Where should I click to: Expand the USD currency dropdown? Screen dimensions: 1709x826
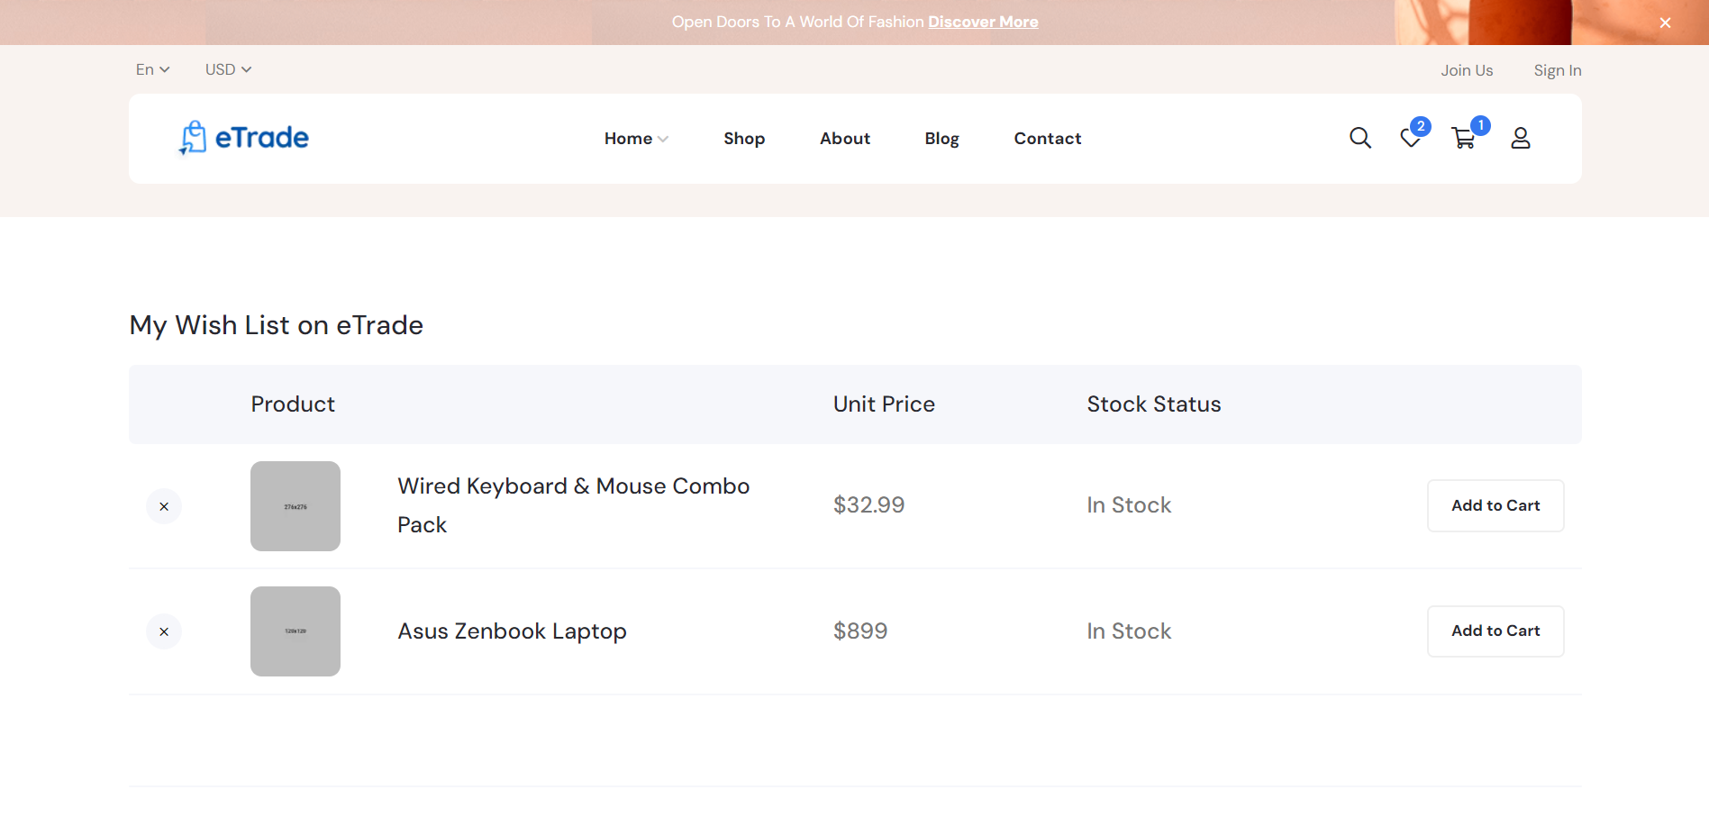pos(228,69)
